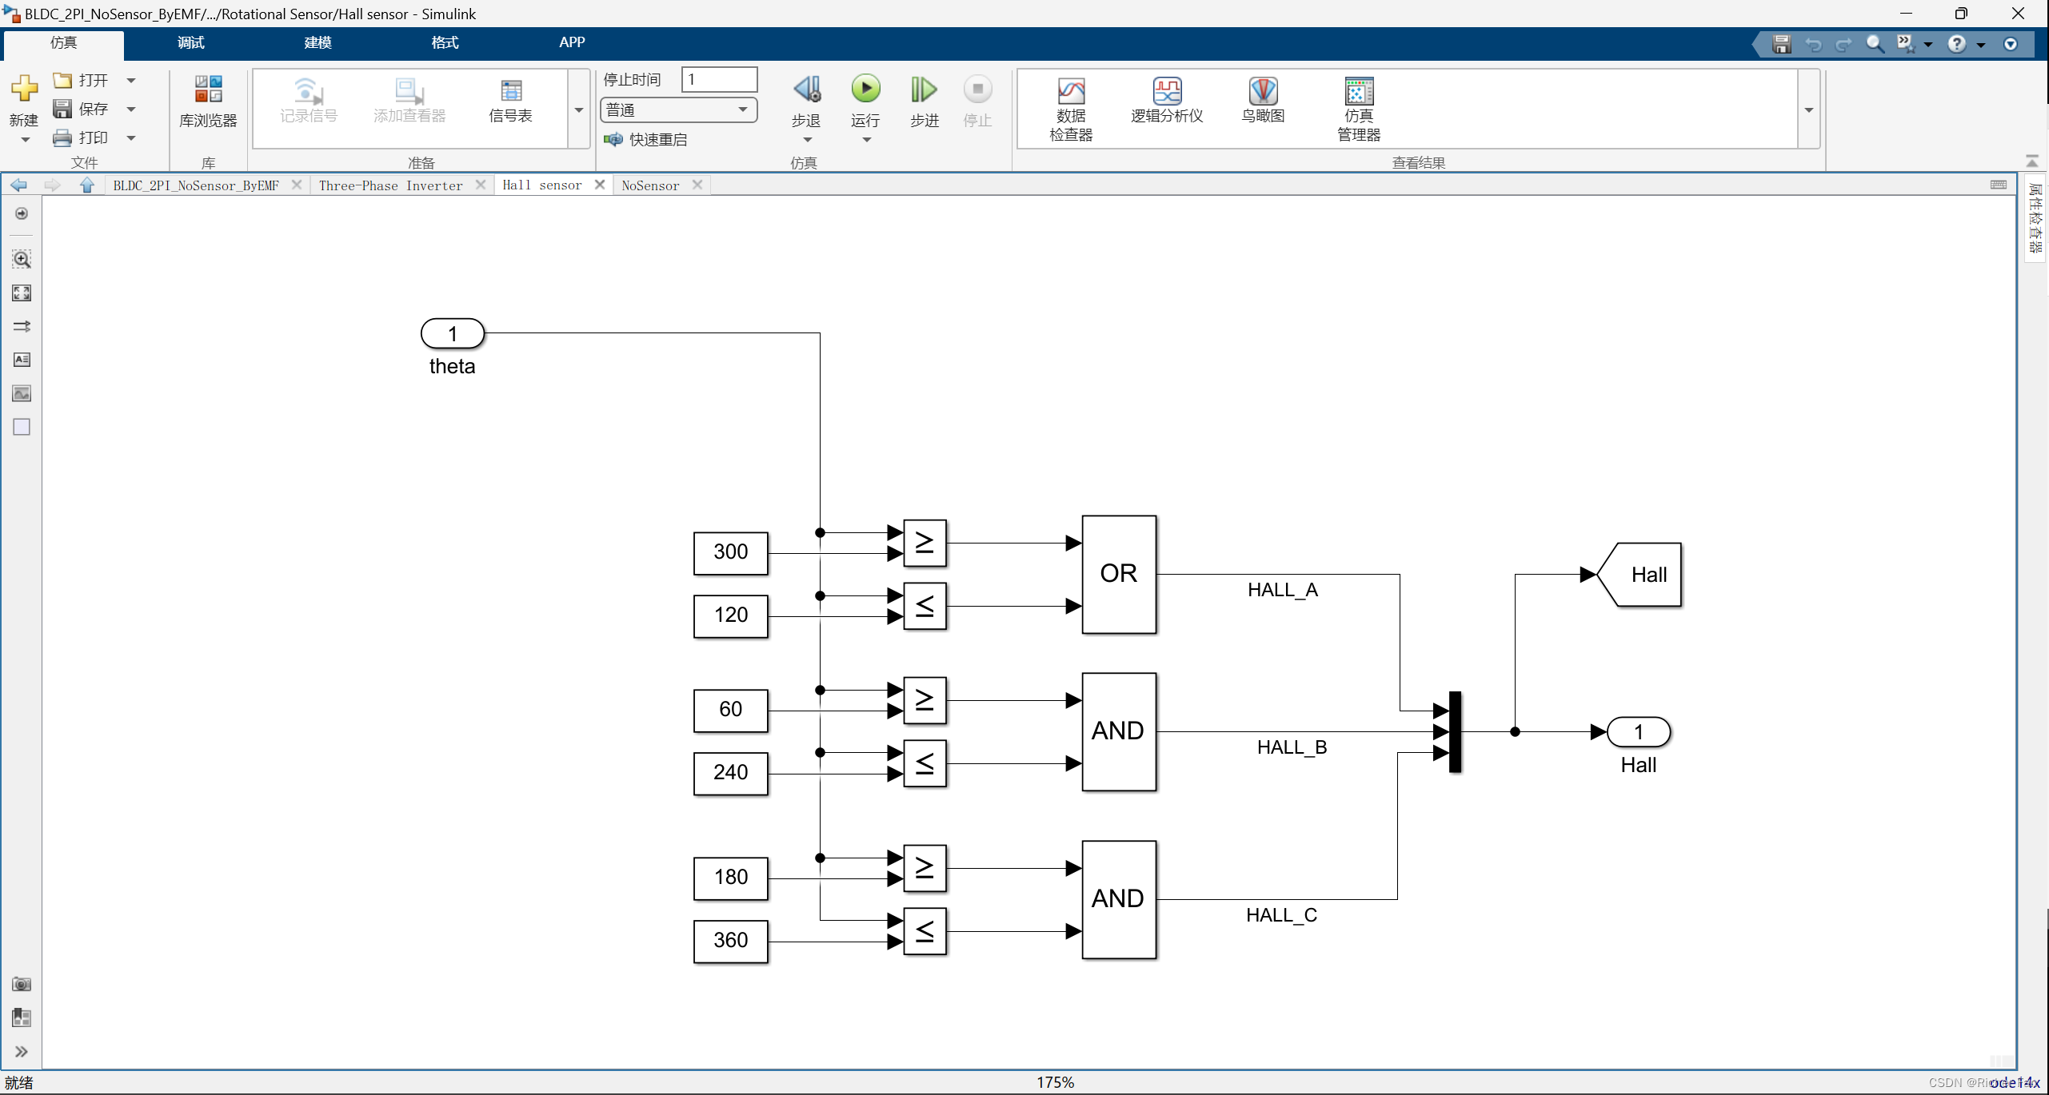This screenshot has height=1095, width=2049.
Task: Click the undo icon in quick access toolbar
Action: point(1813,44)
